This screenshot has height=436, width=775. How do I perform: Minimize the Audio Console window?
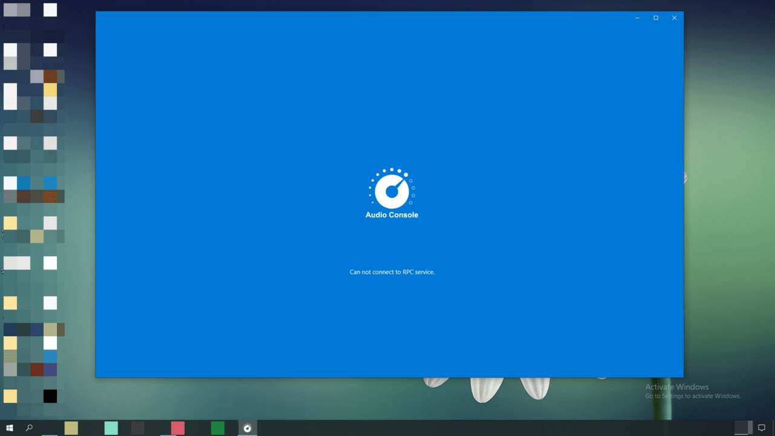(637, 18)
